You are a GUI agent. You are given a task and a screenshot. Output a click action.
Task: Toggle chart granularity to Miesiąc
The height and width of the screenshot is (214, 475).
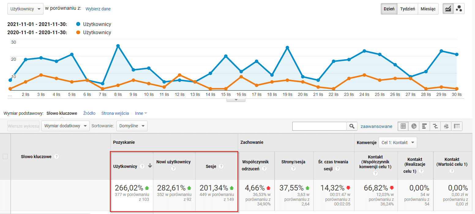point(428,9)
